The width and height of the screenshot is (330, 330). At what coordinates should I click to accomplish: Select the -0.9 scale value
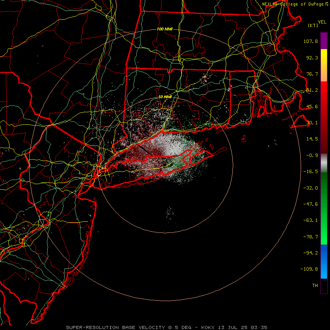pos(312,155)
